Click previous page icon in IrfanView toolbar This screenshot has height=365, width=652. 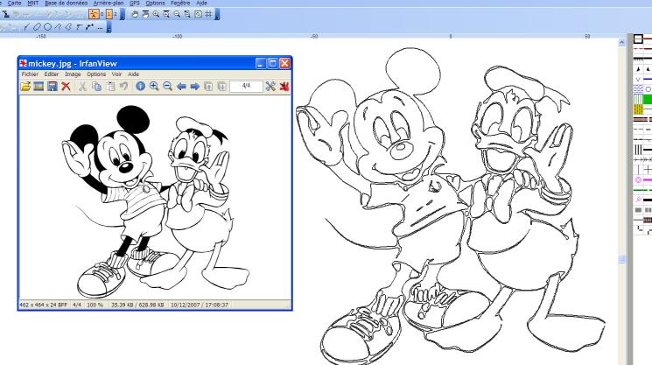pyautogui.click(x=208, y=86)
